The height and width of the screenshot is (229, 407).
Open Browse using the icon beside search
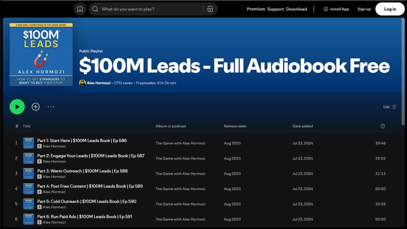point(210,9)
